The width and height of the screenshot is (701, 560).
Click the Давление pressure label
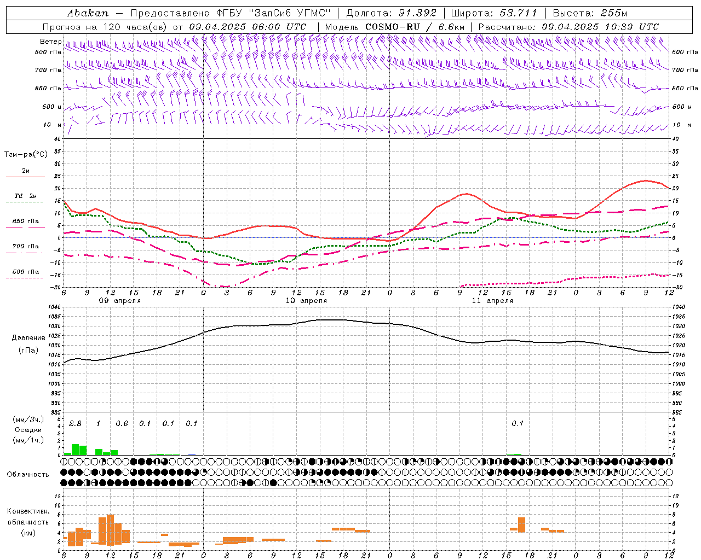[29, 338]
